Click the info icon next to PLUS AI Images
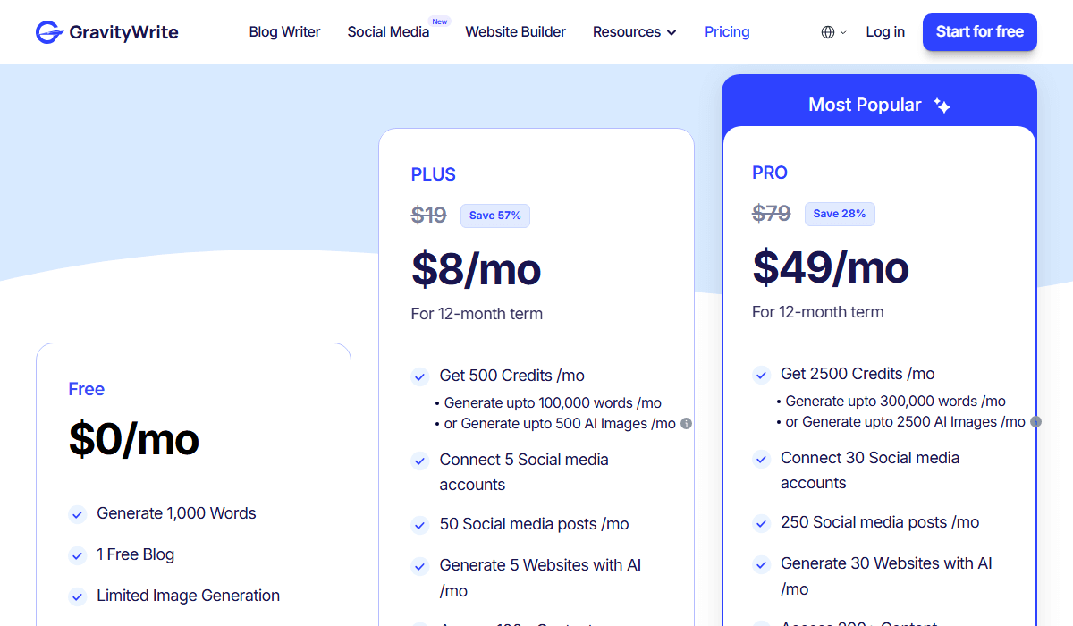The height and width of the screenshot is (626, 1073). 686,424
